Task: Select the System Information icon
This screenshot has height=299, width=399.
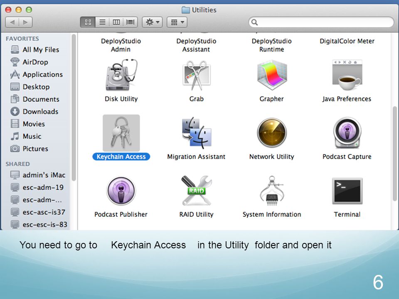Action: click(x=272, y=191)
